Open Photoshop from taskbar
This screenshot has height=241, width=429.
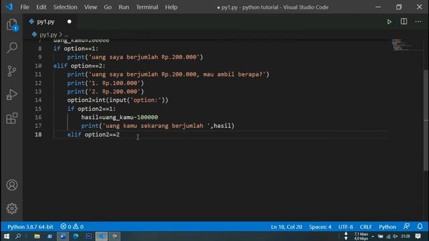(88, 236)
